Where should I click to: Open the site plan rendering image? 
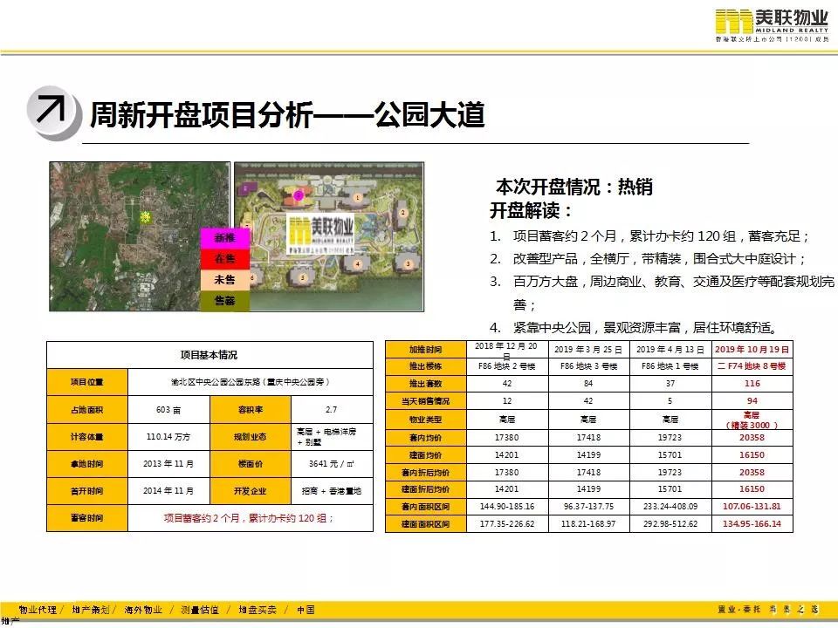click(329, 236)
